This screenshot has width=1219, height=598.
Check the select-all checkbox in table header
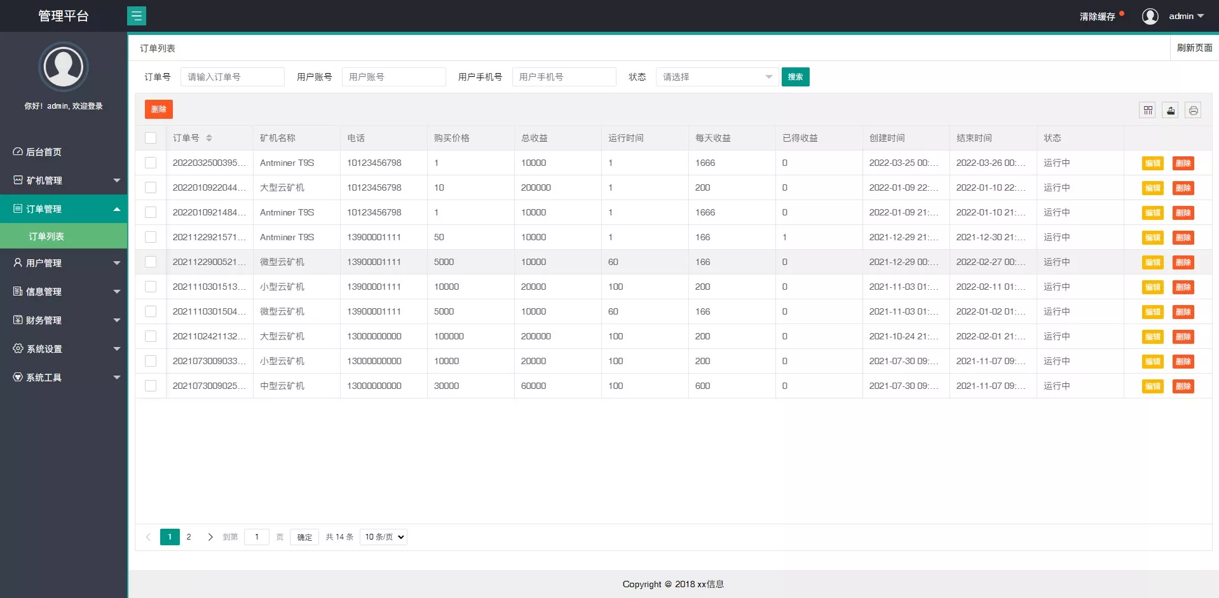151,138
